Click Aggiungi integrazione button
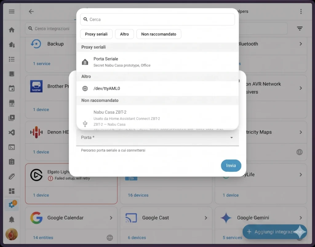 tap(275, 232)
